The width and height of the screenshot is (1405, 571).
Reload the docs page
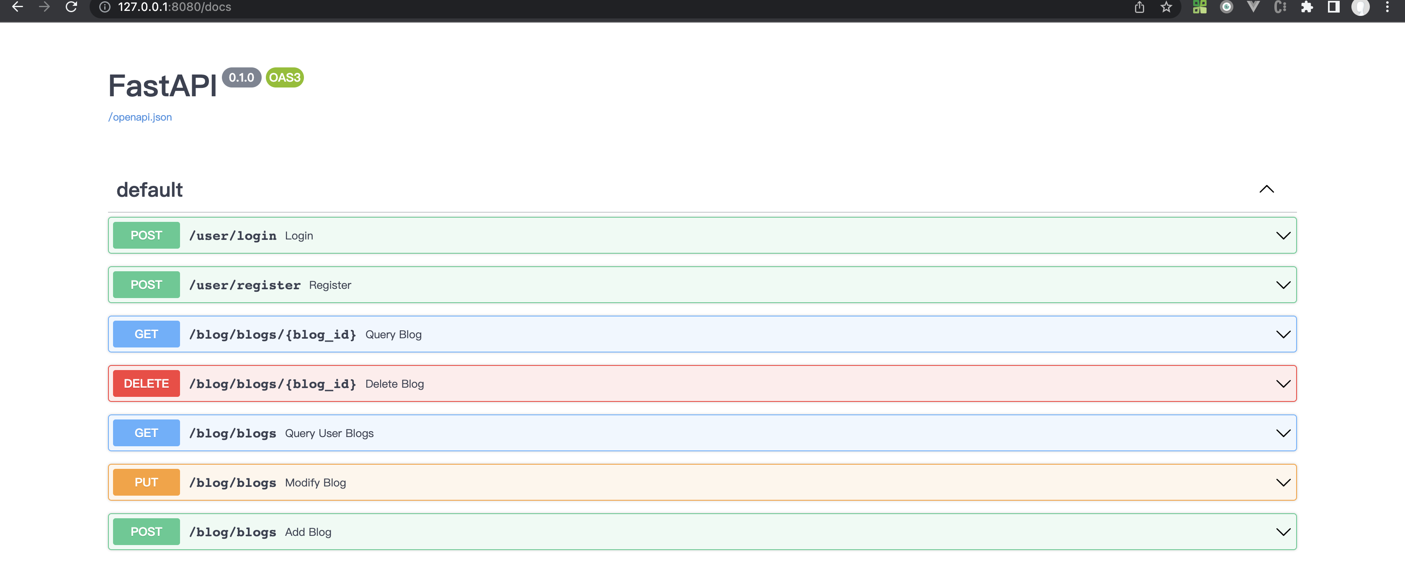click(x=72, y=7)
